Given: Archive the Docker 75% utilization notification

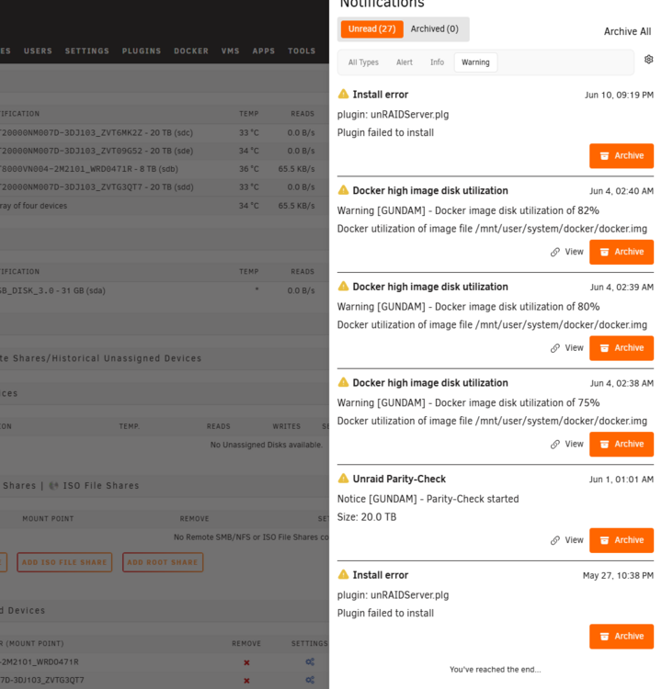Looking at the screenshot, I should click(x=622, y=445).
